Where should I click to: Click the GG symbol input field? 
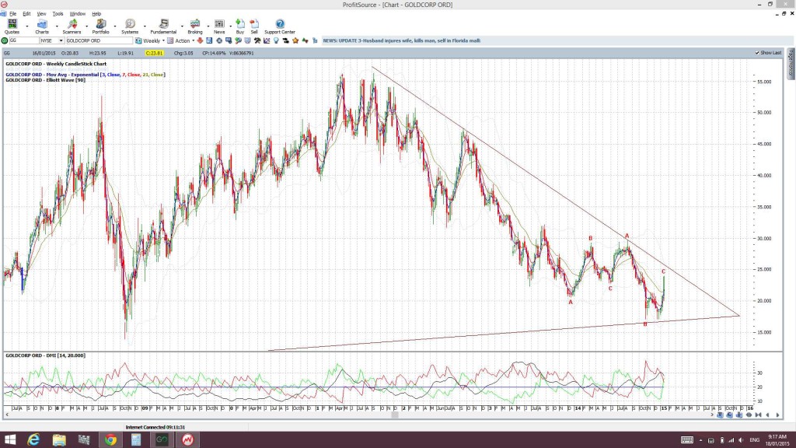coord(24,40)
